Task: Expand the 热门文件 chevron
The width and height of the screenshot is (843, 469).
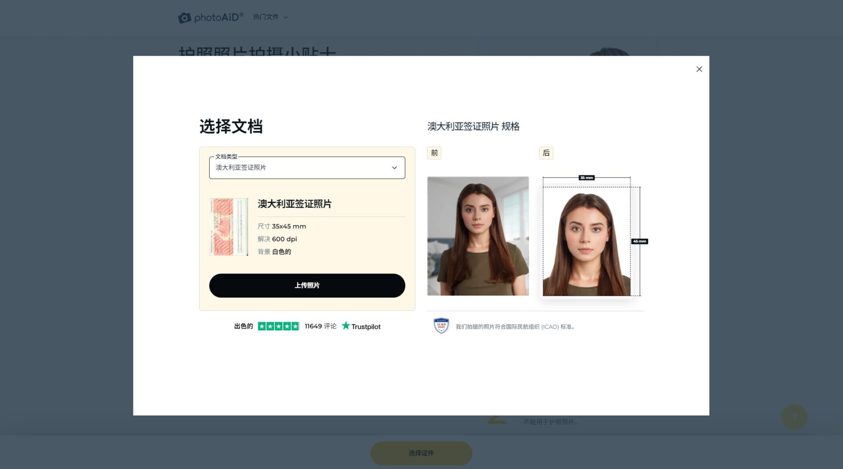Action: point(285,18)
